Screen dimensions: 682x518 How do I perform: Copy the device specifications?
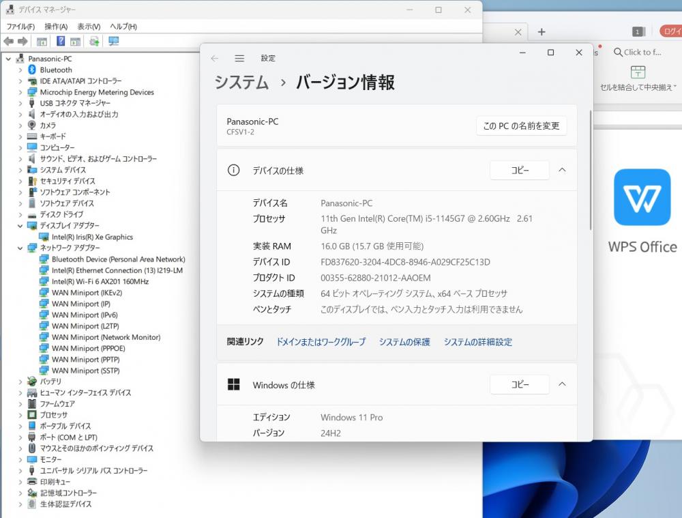point(519,170)
